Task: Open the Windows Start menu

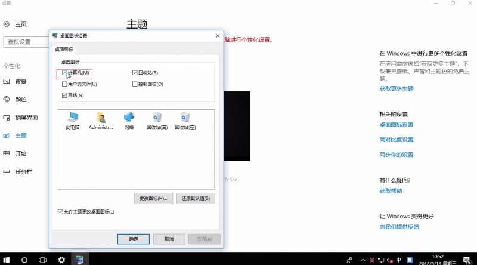Action: click(x=6, y=260)
